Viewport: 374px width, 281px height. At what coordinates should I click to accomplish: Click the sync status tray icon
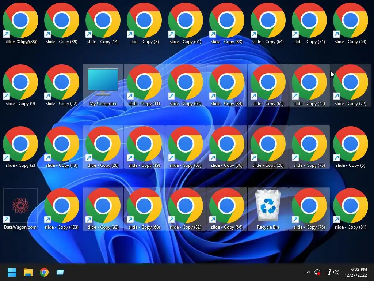pos(317,272)
